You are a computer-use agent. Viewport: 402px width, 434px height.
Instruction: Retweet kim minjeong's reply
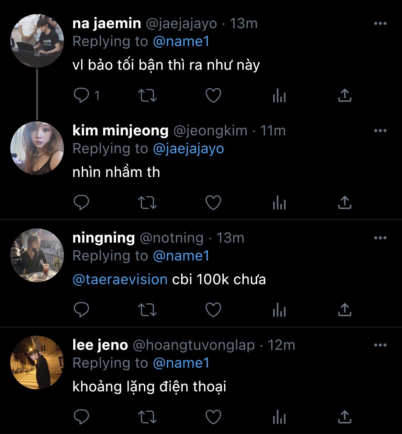(147, 203)
